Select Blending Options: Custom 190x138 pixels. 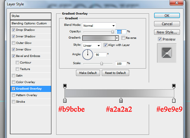(31, 23)
